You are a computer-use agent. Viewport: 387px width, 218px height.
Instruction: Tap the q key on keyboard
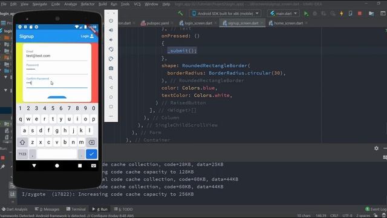20,119
